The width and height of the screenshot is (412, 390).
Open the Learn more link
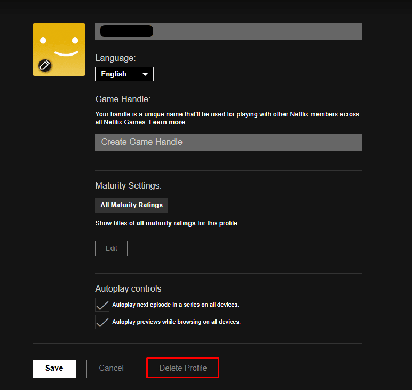click(x=167, y=122)
